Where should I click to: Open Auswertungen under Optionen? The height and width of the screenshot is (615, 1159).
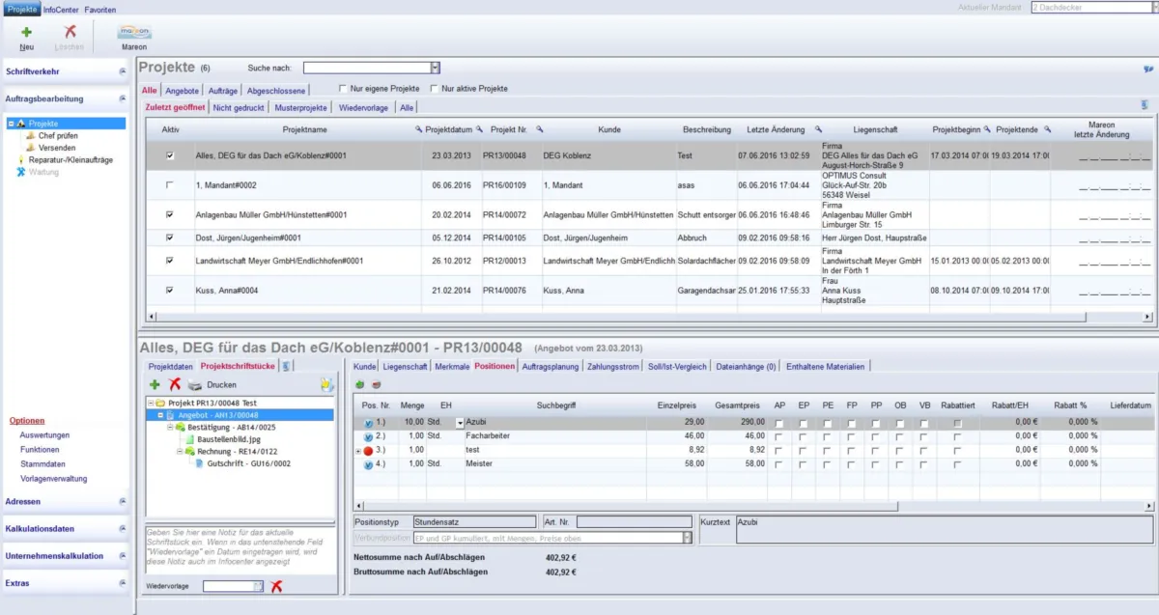pos(43,435)
